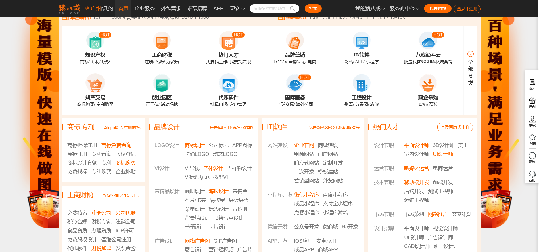Screen dimensions: 539x252
Task: Go to the 首页 nav tab
Action: click(x=123, y=9)
